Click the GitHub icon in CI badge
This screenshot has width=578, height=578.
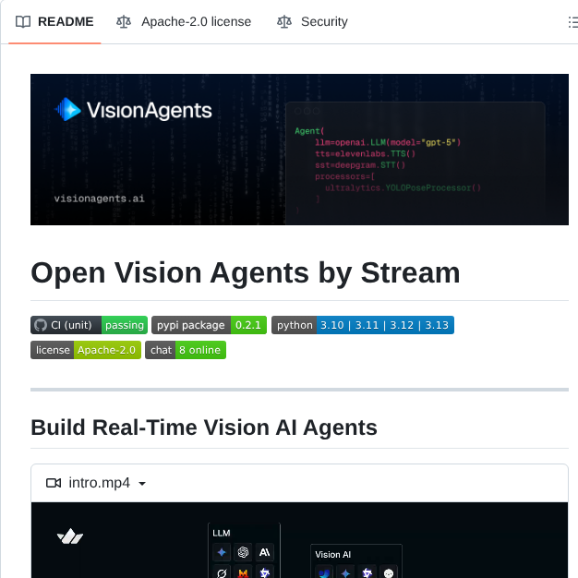41,325
